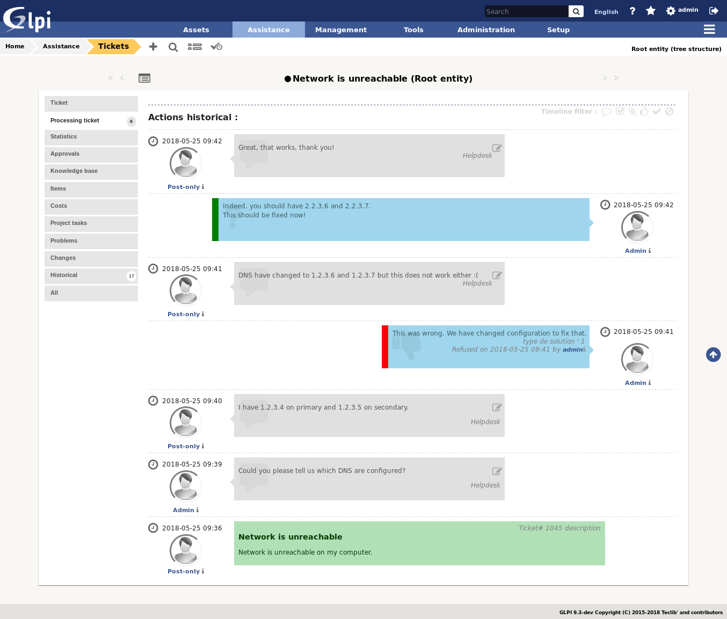Toggle timeline filter for documents paperclip
The width and height of the screenshot is (727, 619).
coord(633,112)
